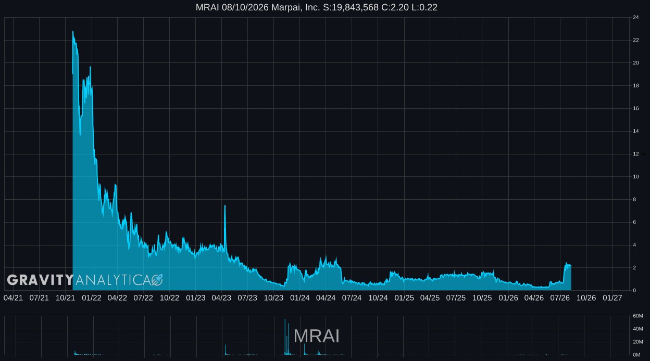The height and width of the screenshot is (361, 650).
Task: Click the '22' price axis label
Action: (x=636, y=40)
